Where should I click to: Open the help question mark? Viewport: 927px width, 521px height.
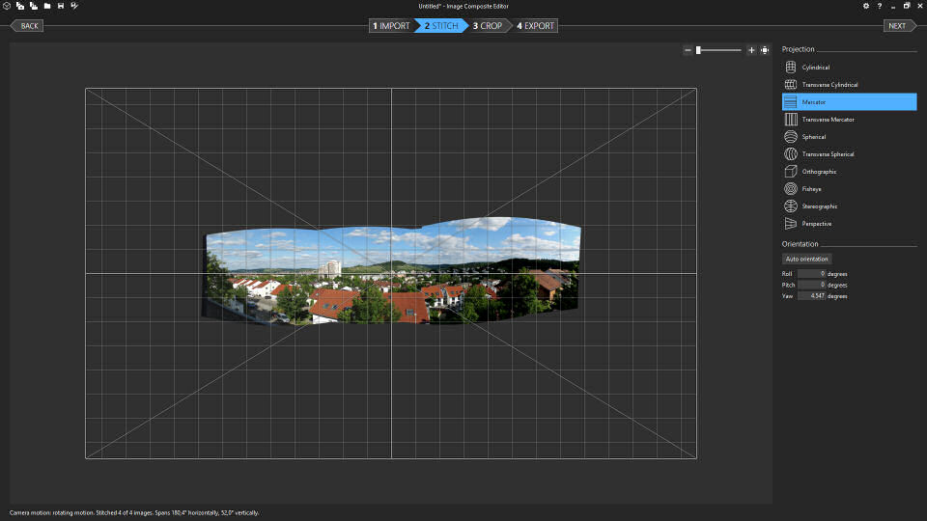click(x=879, y=6)
